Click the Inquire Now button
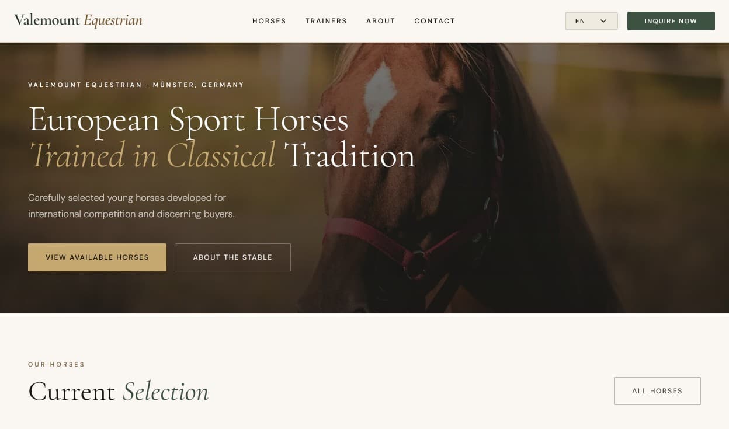The height and width of the screenshot is (429, 729). pos(671,21)
